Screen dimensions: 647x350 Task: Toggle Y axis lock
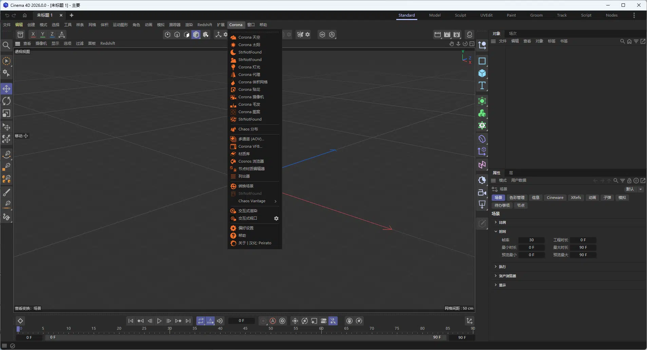pos(42,35)
